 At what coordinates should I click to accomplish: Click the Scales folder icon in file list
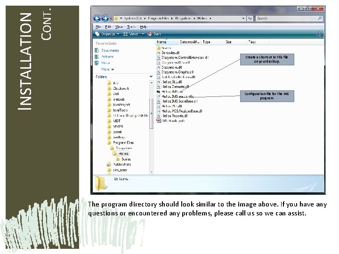pos(159,48)
